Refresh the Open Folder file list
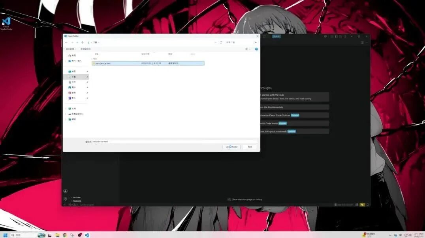This screenshot has height=238, width=425. 221,42
